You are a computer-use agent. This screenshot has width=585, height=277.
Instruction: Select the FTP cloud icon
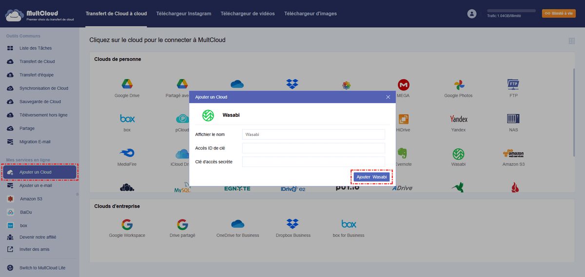(x=513, y=85)
